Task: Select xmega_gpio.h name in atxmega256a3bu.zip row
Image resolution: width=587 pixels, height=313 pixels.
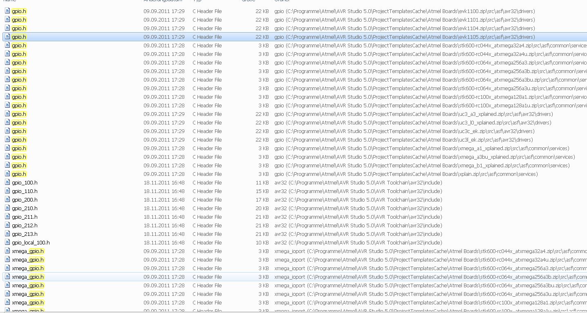Action: tap(28, 285)
